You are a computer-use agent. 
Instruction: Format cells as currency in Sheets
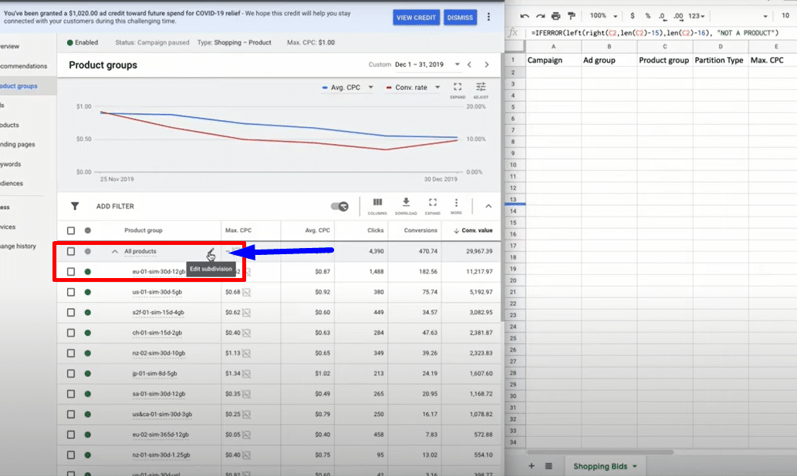click(633, 15)
